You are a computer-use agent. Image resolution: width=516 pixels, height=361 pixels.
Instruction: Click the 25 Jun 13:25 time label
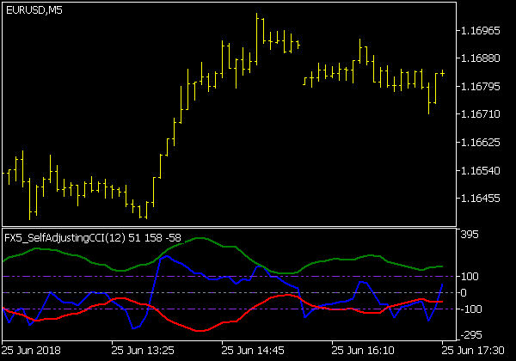pyautogui.click(x=143, y=351)
